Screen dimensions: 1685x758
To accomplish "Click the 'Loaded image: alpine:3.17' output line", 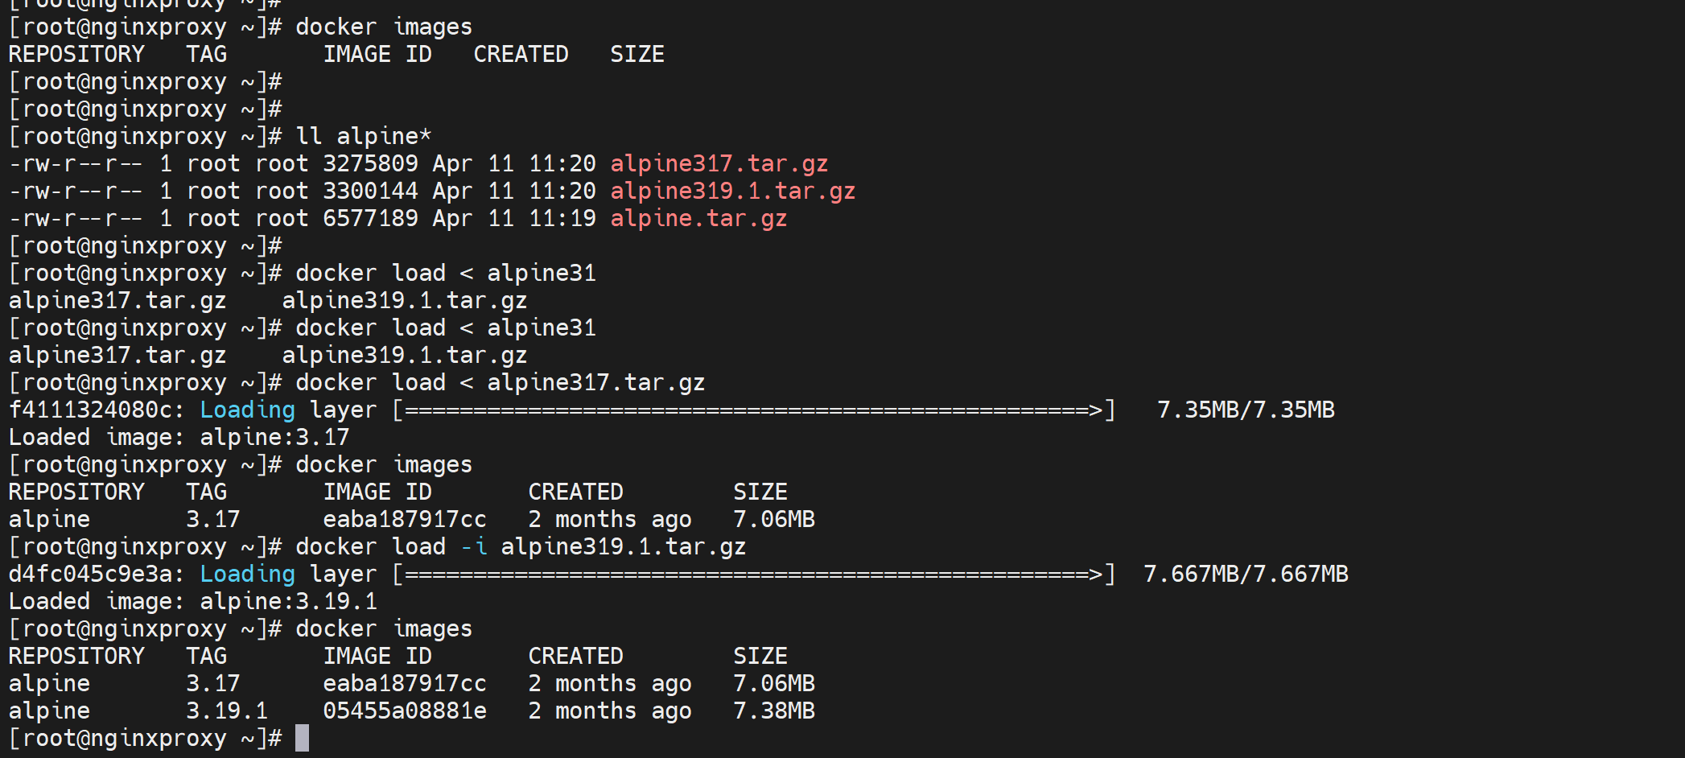I will 179,438.
